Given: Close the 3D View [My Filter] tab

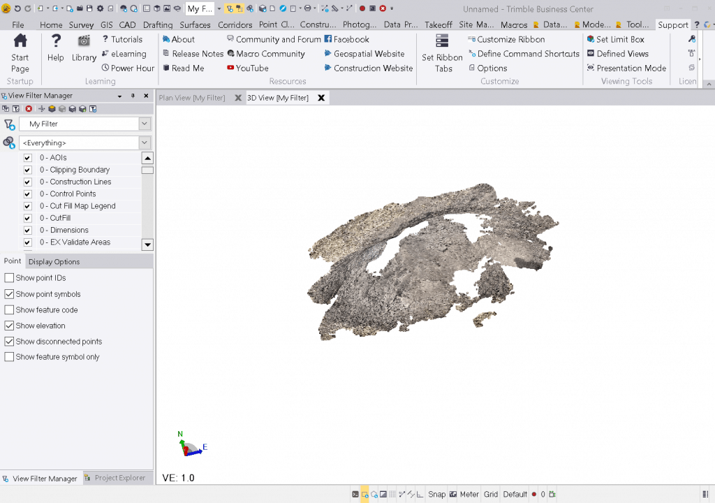Looking at the screenshot, I should pyautogui.click(x=321, y=98).
